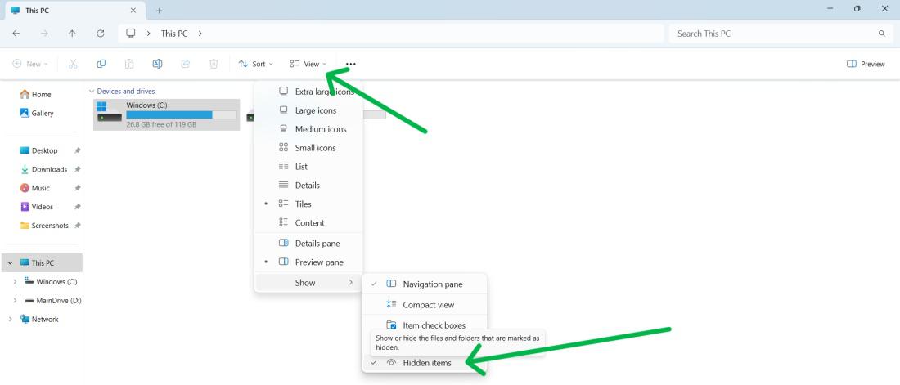Toggle Item check boxes option
The width and height of the screenshot is (900, 385).
pos(424,325)
